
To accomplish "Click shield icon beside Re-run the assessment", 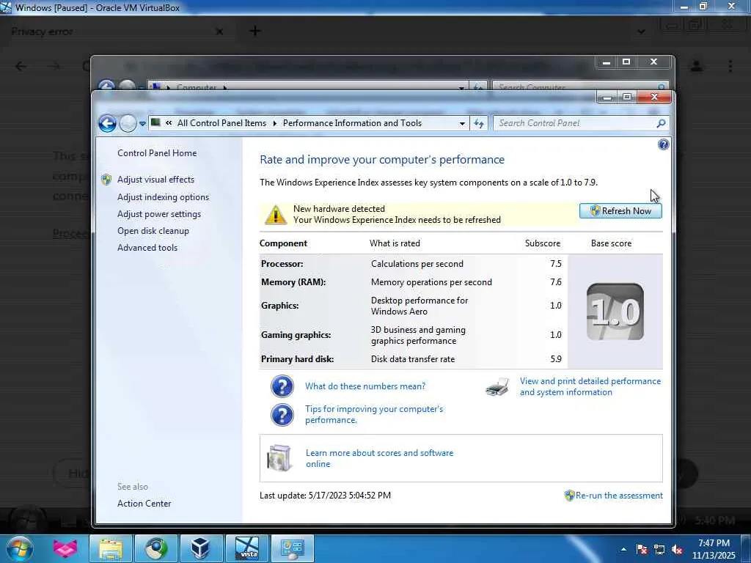I will [569, 496].
